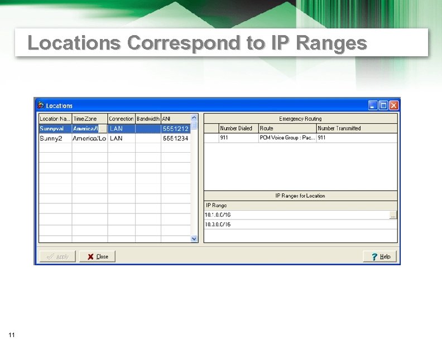Click the Apply button

(x=57, y=256)
